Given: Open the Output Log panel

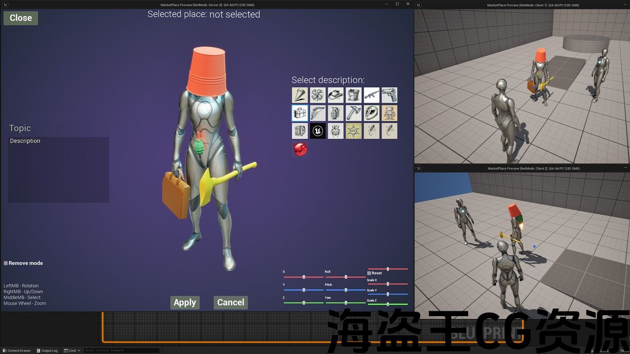Looking at the screenshot, I should [47, 351].
